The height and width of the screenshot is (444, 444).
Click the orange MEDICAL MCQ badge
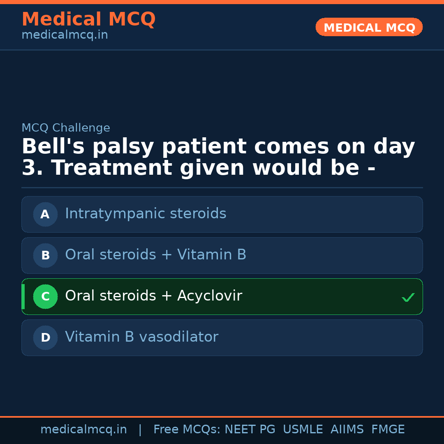coord(369,27)
